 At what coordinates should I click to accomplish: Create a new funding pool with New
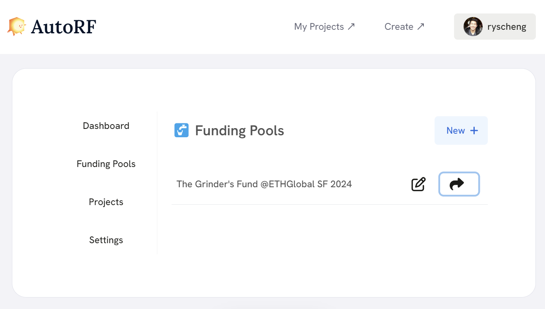461,131
